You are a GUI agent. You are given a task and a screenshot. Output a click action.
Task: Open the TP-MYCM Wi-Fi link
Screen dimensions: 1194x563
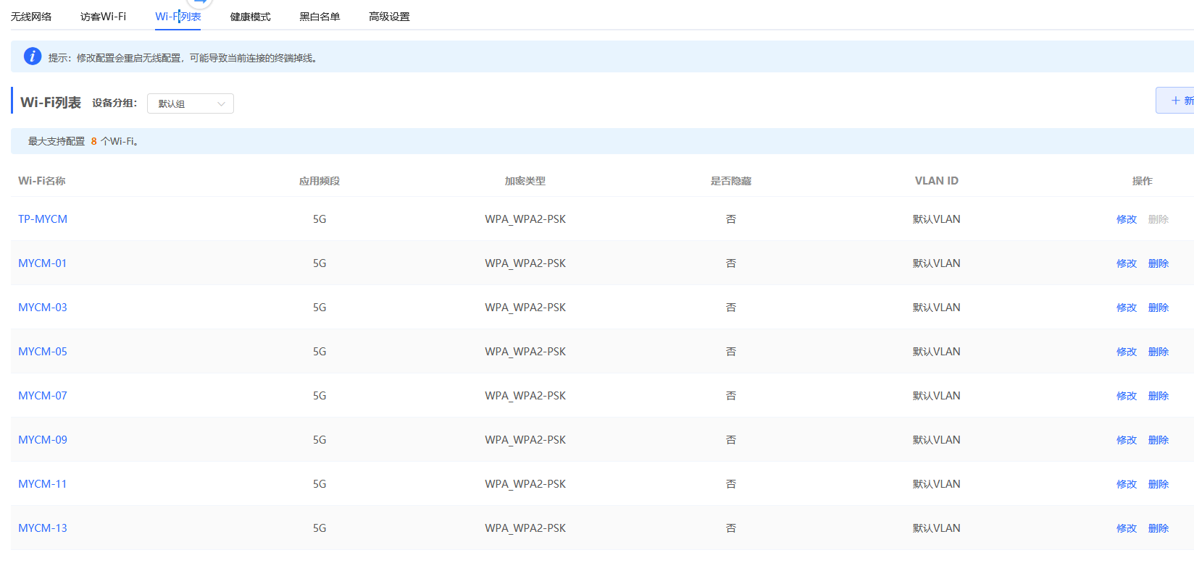pos(43,219)
